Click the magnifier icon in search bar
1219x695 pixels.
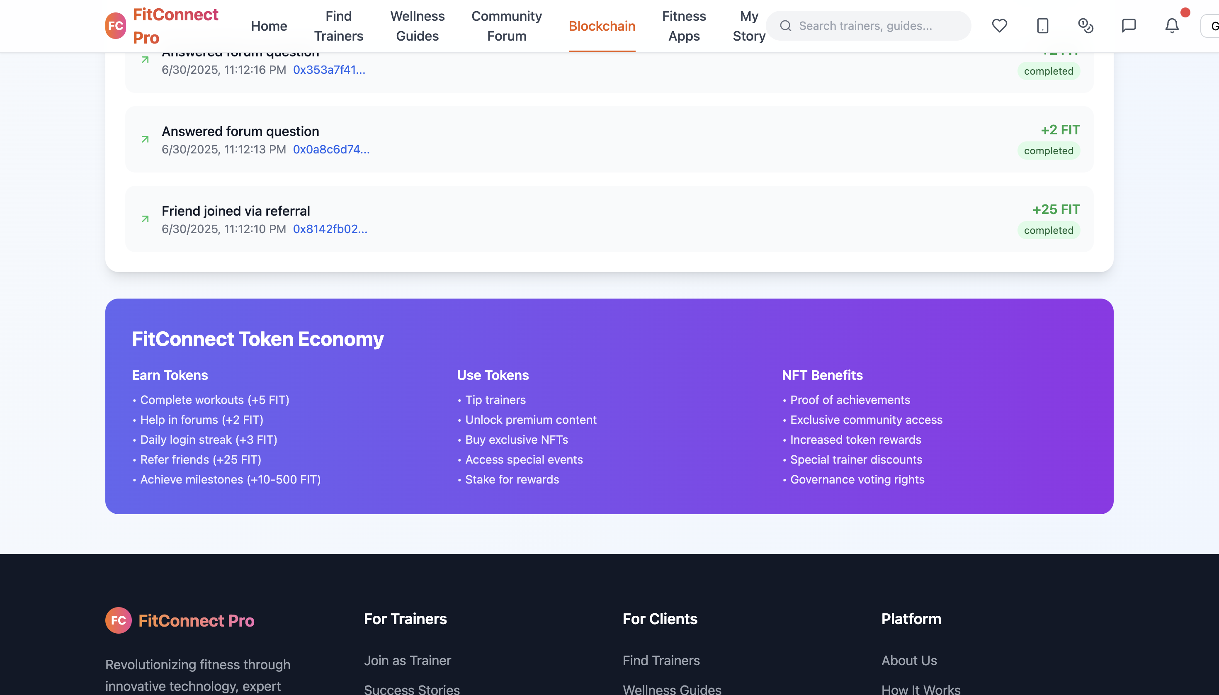click(x=786, y=26)
